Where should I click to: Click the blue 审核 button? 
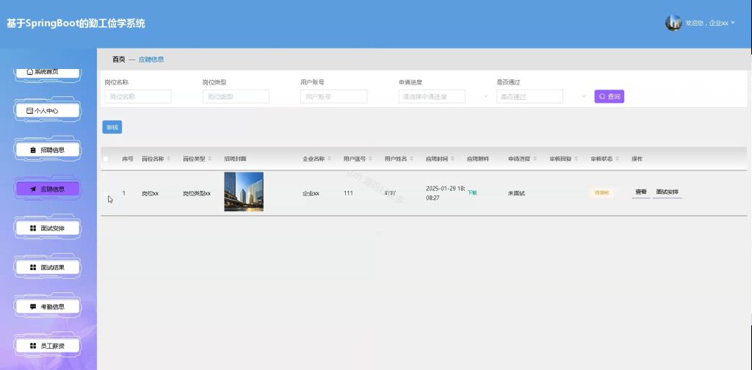click(x=112, y=127)
